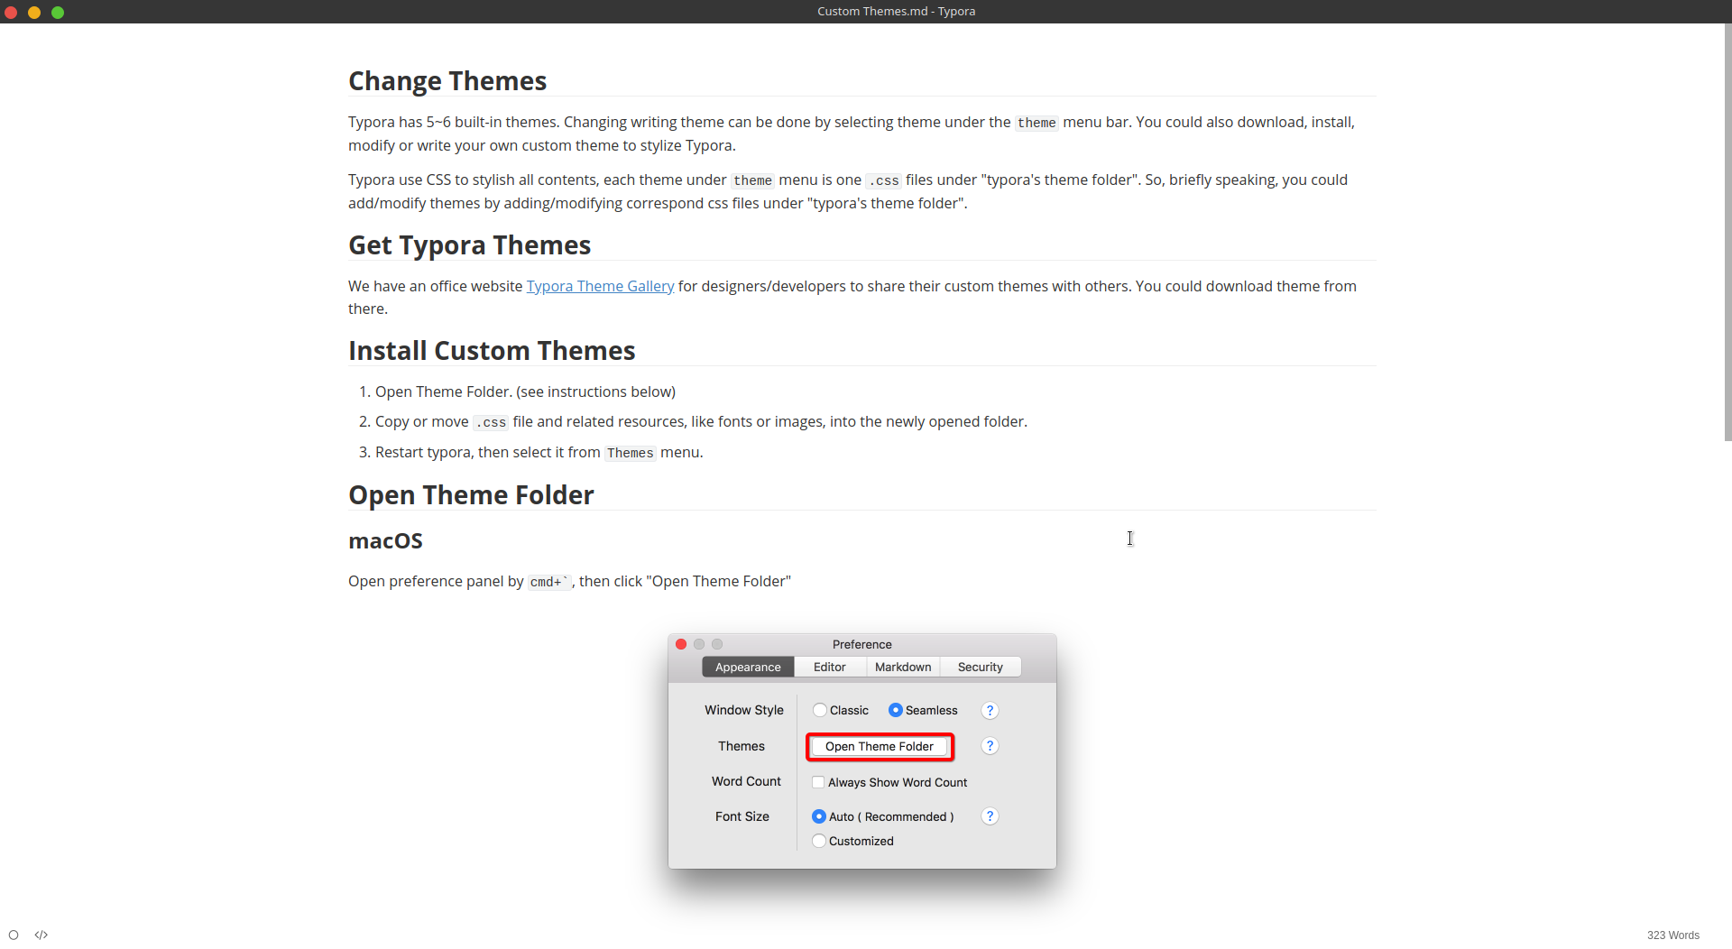Image resolution: width=1732 pixels, height=949 pixels.
Task: Switch to source code mode icon
Action: (41, 935)
